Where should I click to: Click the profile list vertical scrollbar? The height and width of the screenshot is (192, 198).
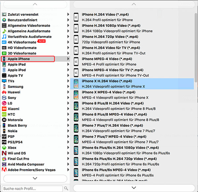[x=196, y=48]
